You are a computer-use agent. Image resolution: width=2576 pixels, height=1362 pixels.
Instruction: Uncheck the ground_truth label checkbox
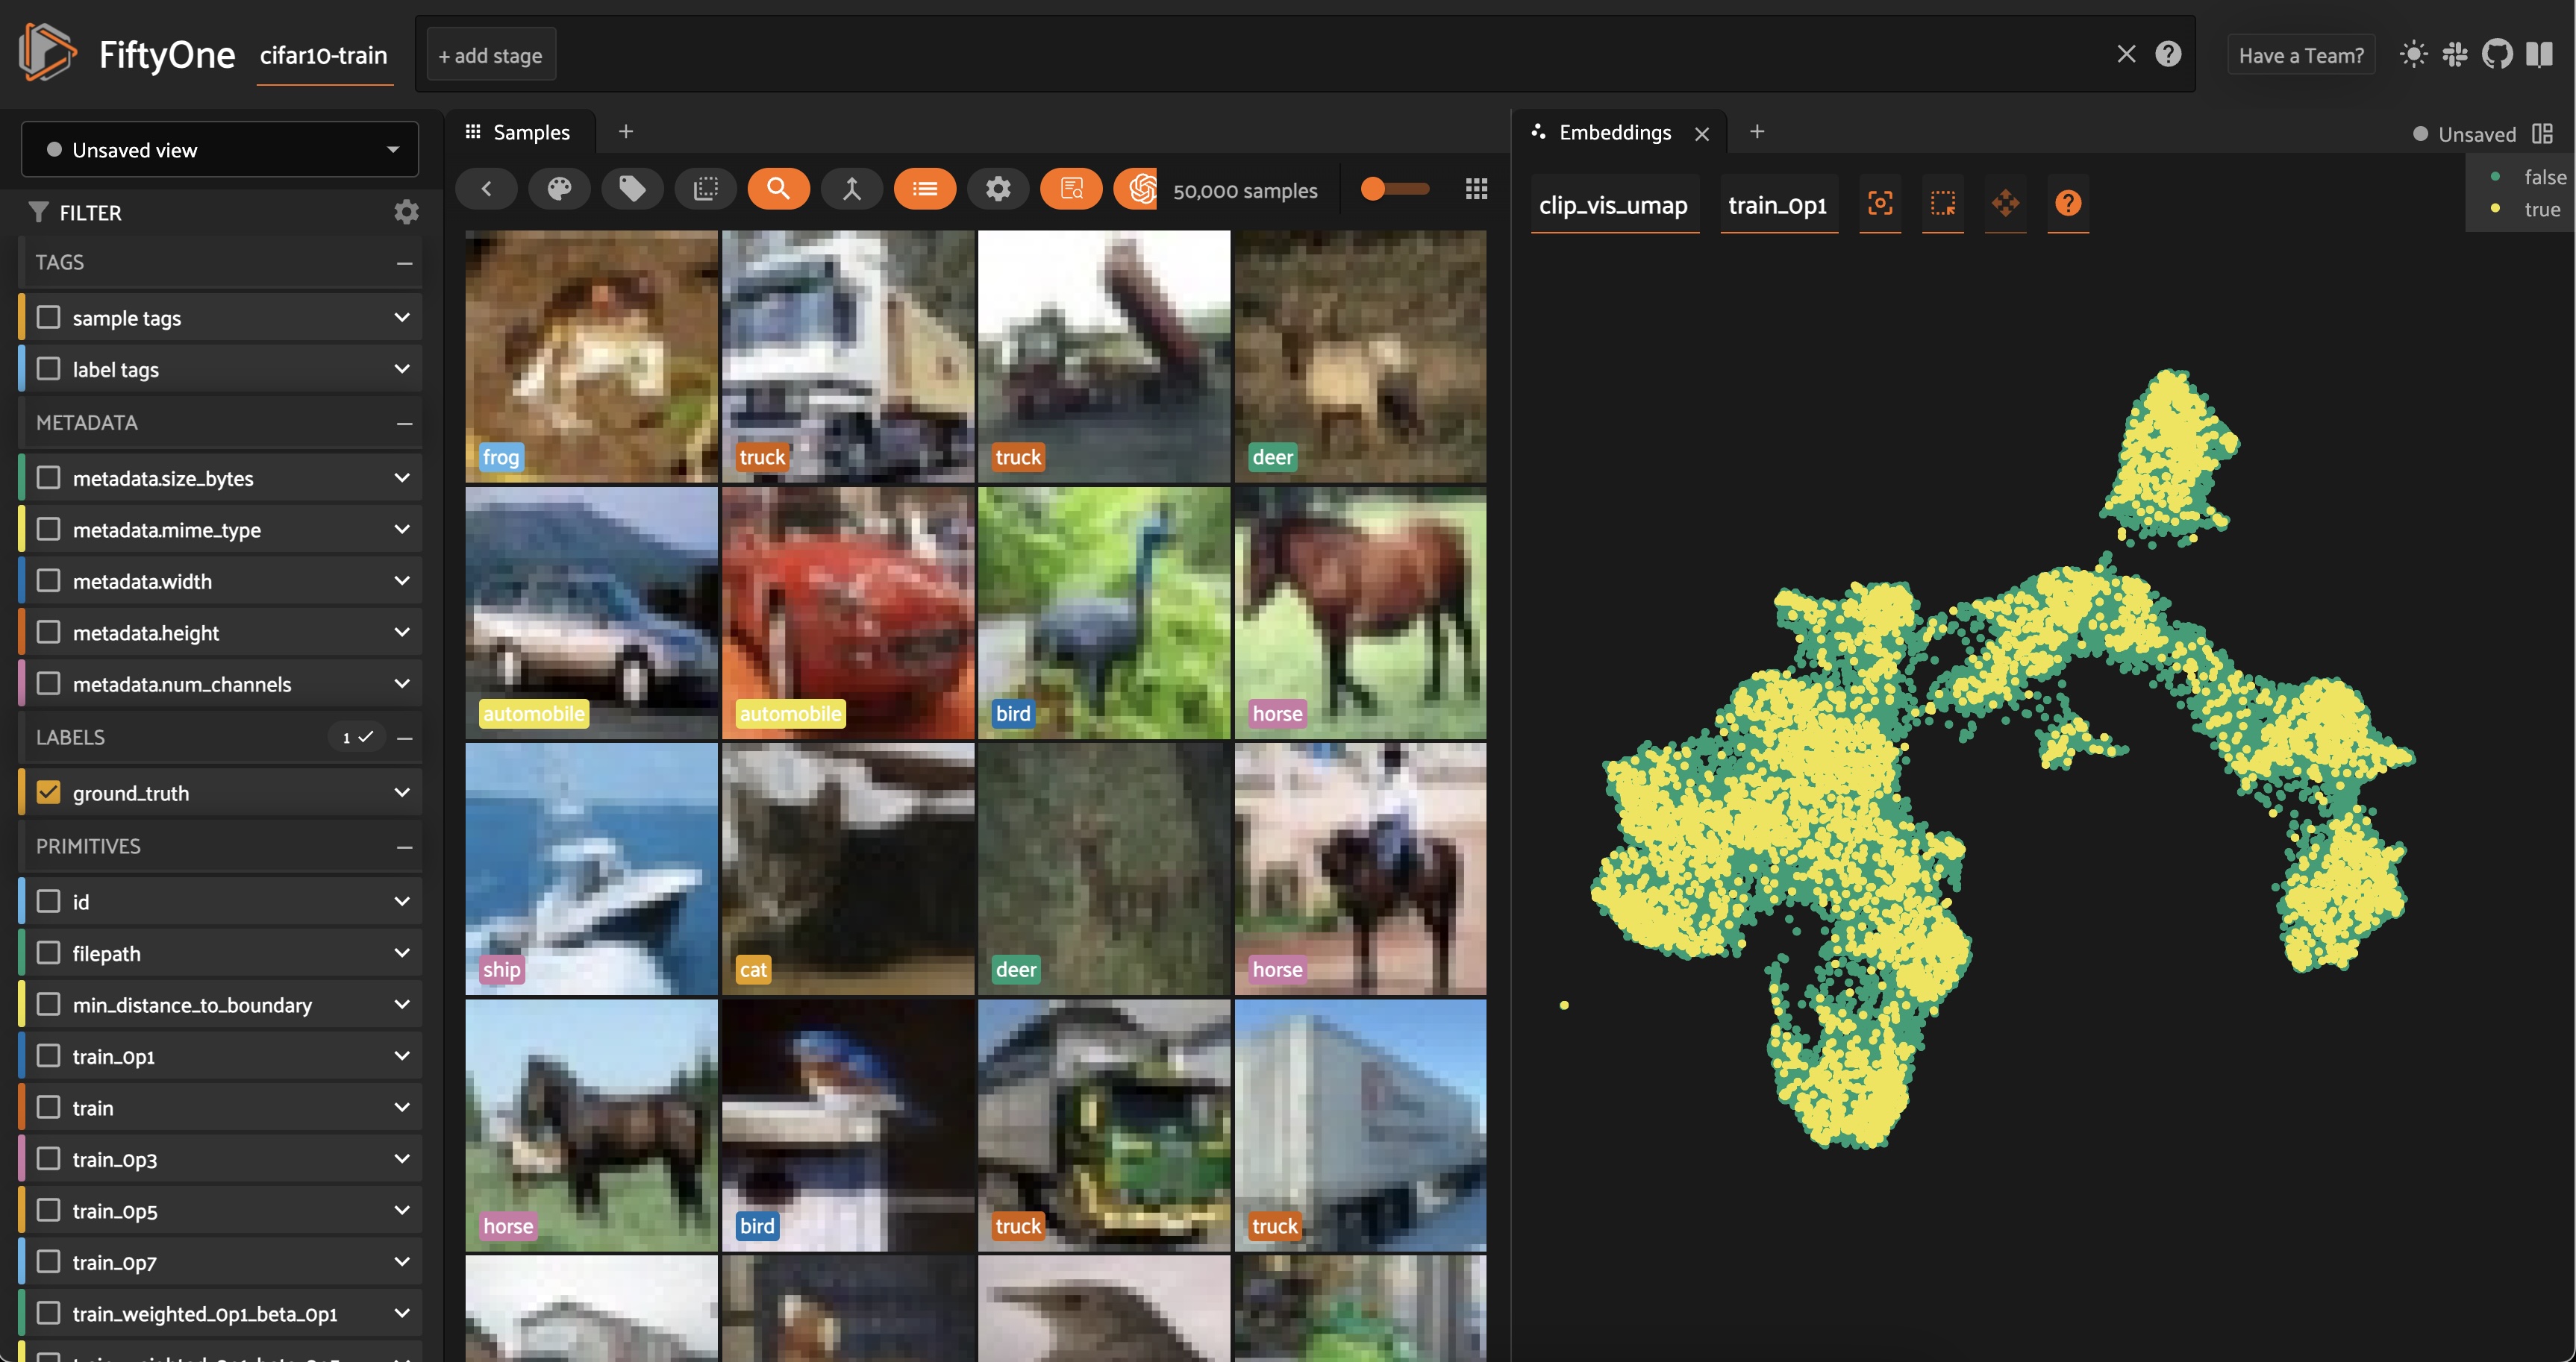(48, 792)
